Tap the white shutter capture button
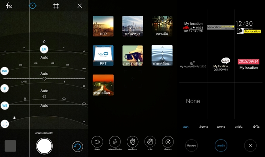The image size is (265, 157). coord(44,146)
